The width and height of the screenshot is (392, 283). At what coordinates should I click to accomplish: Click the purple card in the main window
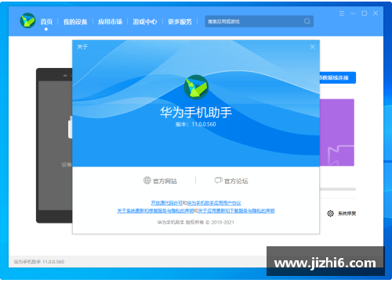tap(337, 132)
